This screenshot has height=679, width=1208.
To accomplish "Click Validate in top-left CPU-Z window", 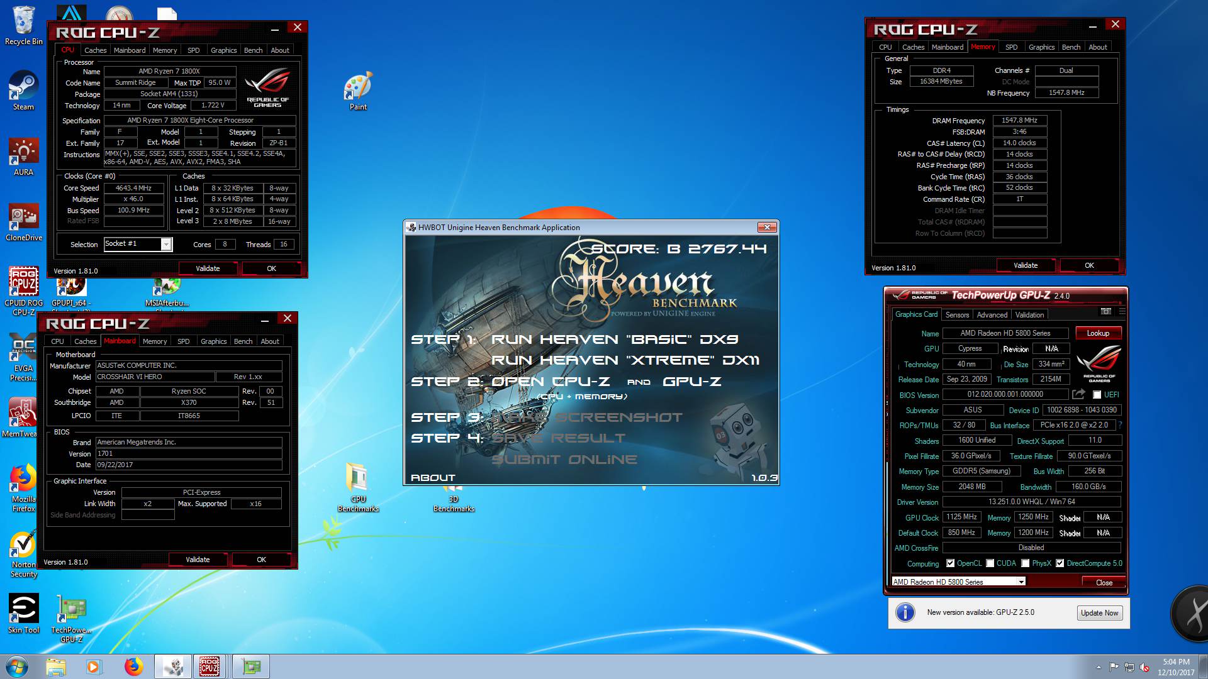I will pyautogui.click(x=208, y=268).
